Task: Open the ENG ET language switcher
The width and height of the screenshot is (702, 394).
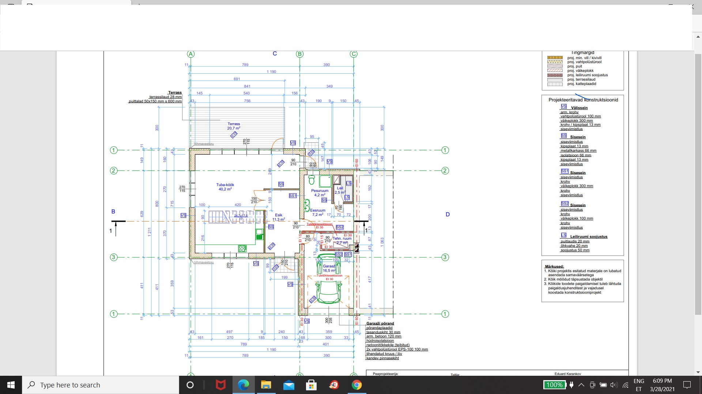Action: 639,385
